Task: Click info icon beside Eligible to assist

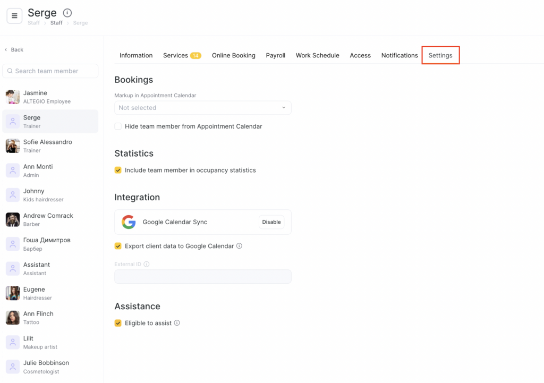Action: pos(177,323)
